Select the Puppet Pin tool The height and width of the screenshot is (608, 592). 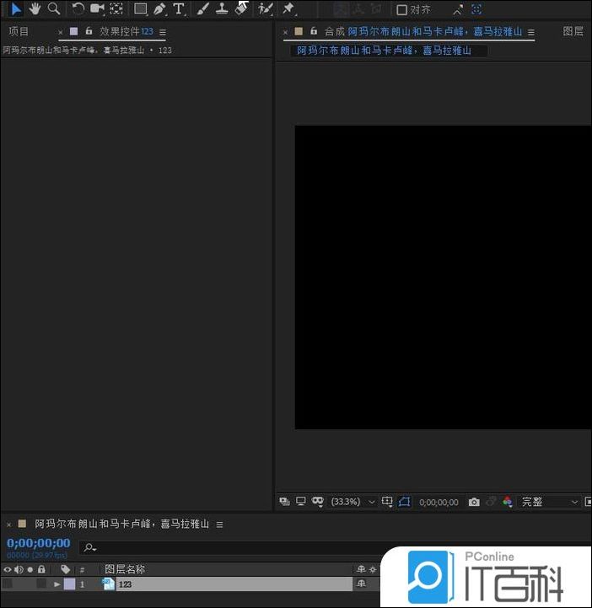click(288, 9)
